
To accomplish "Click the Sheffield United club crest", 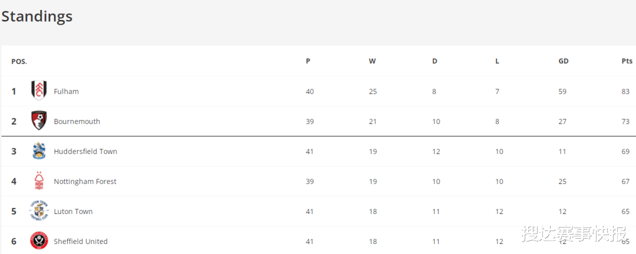I will (39, 241).
